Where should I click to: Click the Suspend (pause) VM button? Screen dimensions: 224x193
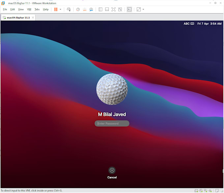point(56,10)
